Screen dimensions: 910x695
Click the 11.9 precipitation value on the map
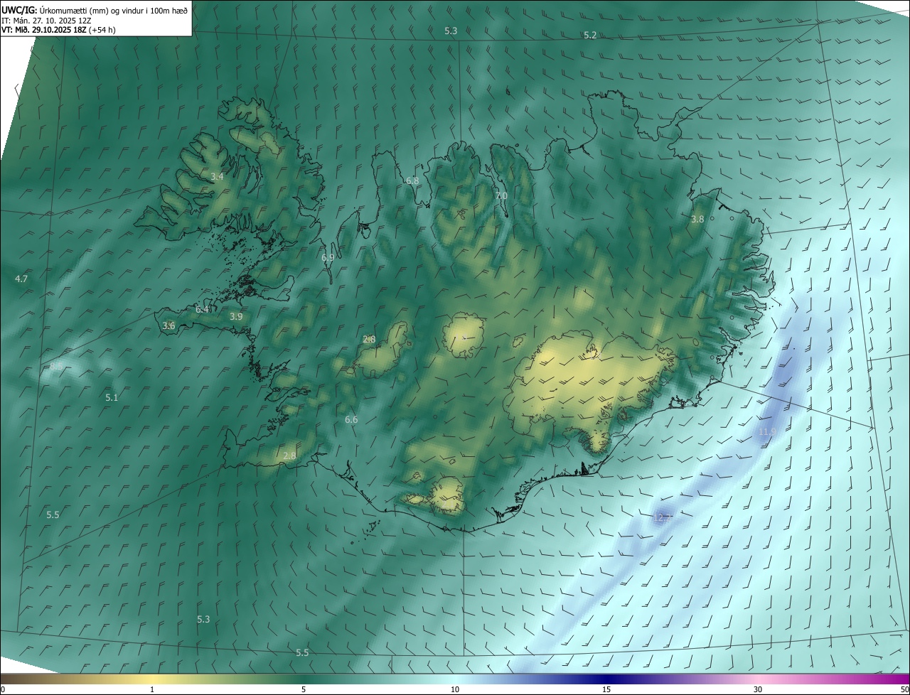766,431
